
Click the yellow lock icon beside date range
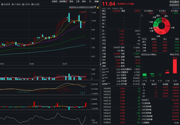click(98, 7)
